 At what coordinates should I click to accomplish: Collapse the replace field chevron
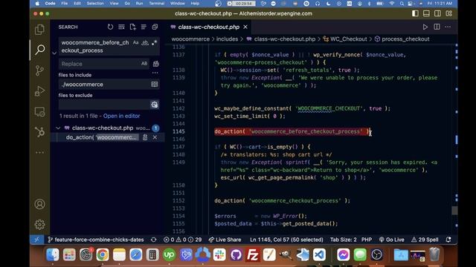[54, 53]
